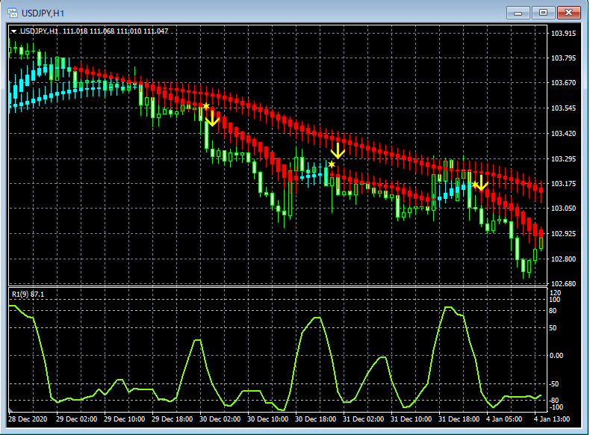Click the 103.545 price label
Screen dimensions: 590x435
[x=563, y=108]
